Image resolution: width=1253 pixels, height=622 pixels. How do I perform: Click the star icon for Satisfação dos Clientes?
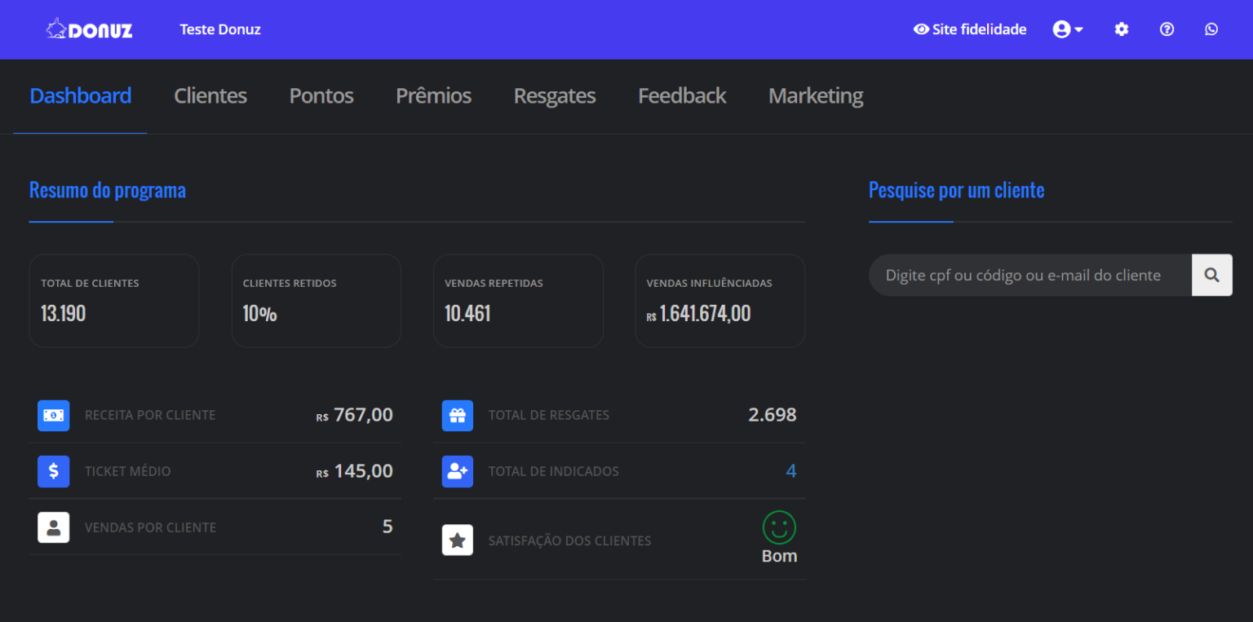click(458, 540)
